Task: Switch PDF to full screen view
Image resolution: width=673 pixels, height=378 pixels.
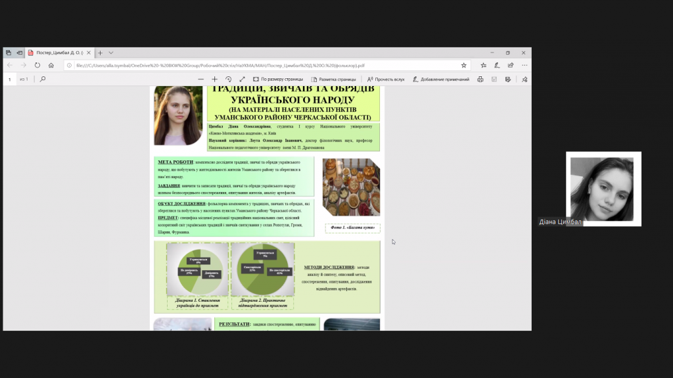Action: pyautogui.click(x=242, y=79)
